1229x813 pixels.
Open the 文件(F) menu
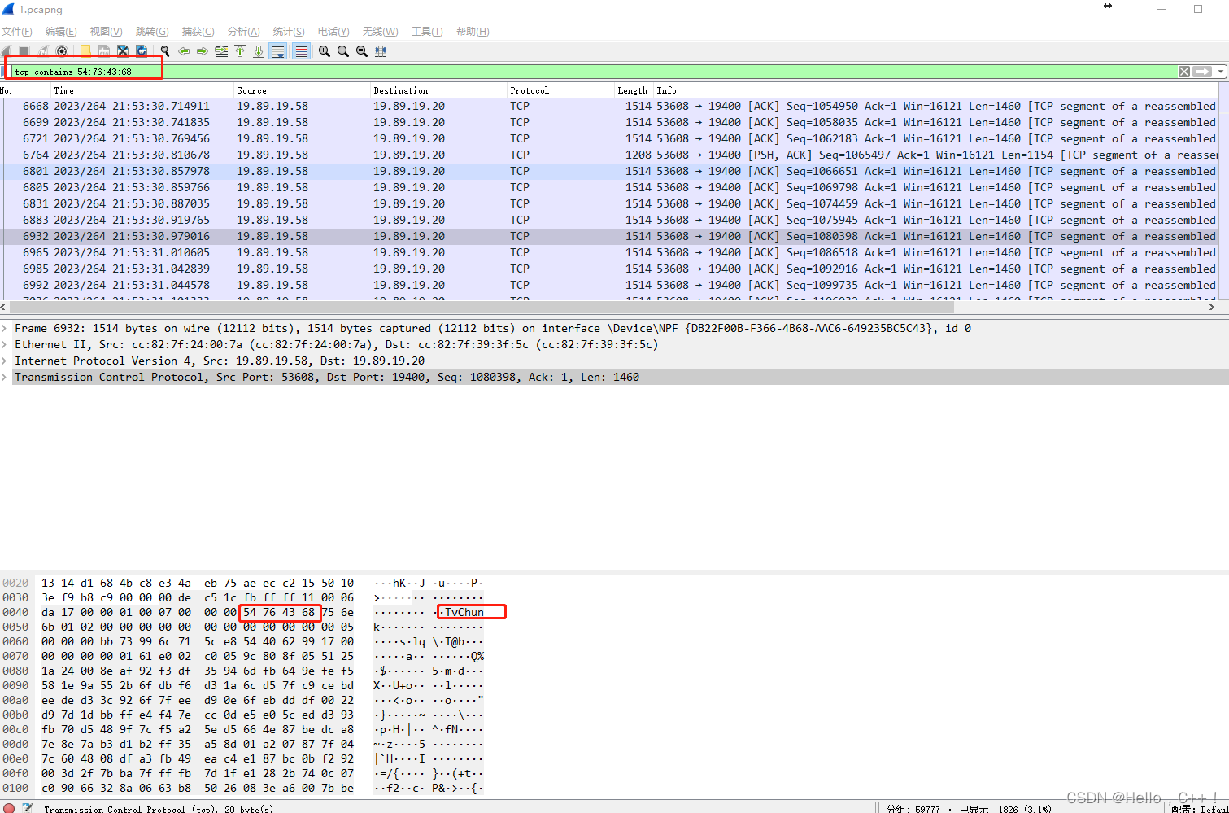point(16,32)
